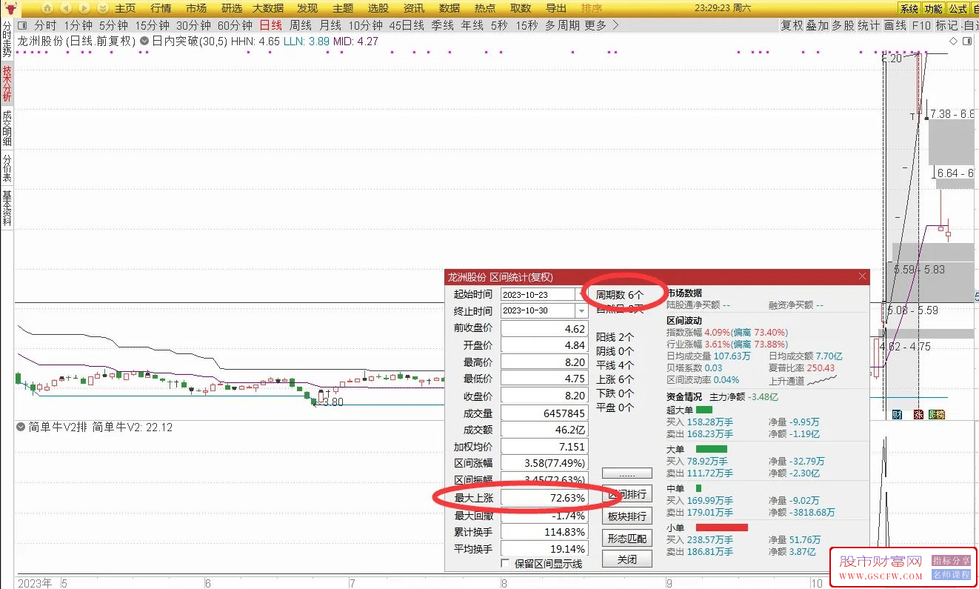Click the panel toggle icon beside 分时
This screenshot has width=979, height=589.
pos(22,25)
